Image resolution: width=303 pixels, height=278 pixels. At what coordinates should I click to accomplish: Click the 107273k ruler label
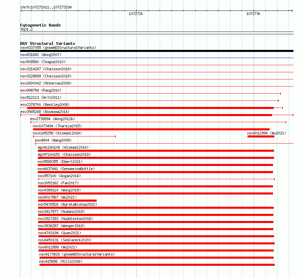[253, 14]
